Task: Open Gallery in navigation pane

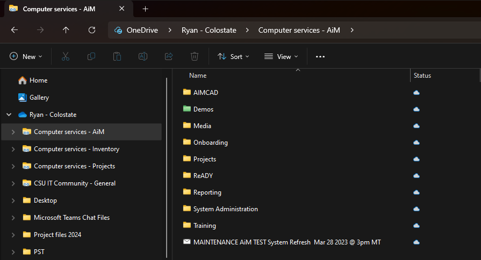Action: [39, 98]
